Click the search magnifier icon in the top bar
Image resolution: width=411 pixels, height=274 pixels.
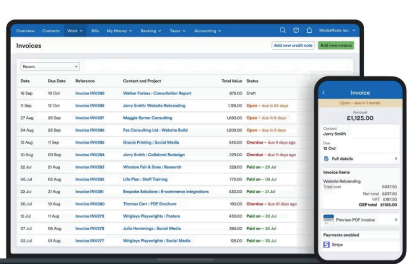[283, 31]
